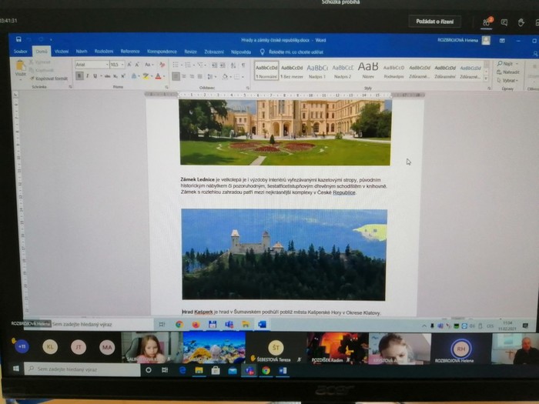
Task: Click the Word save icon
Action: pyautogui.click(x=18, y=40)
